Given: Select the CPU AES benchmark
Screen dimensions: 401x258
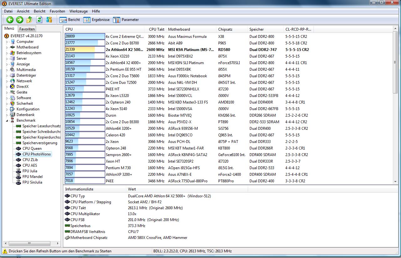Looking at the screenshot, I should (x=30, y=165).
